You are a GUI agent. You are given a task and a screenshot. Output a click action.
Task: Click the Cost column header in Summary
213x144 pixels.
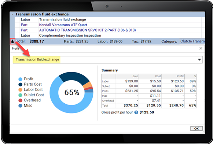pos(150,76)
